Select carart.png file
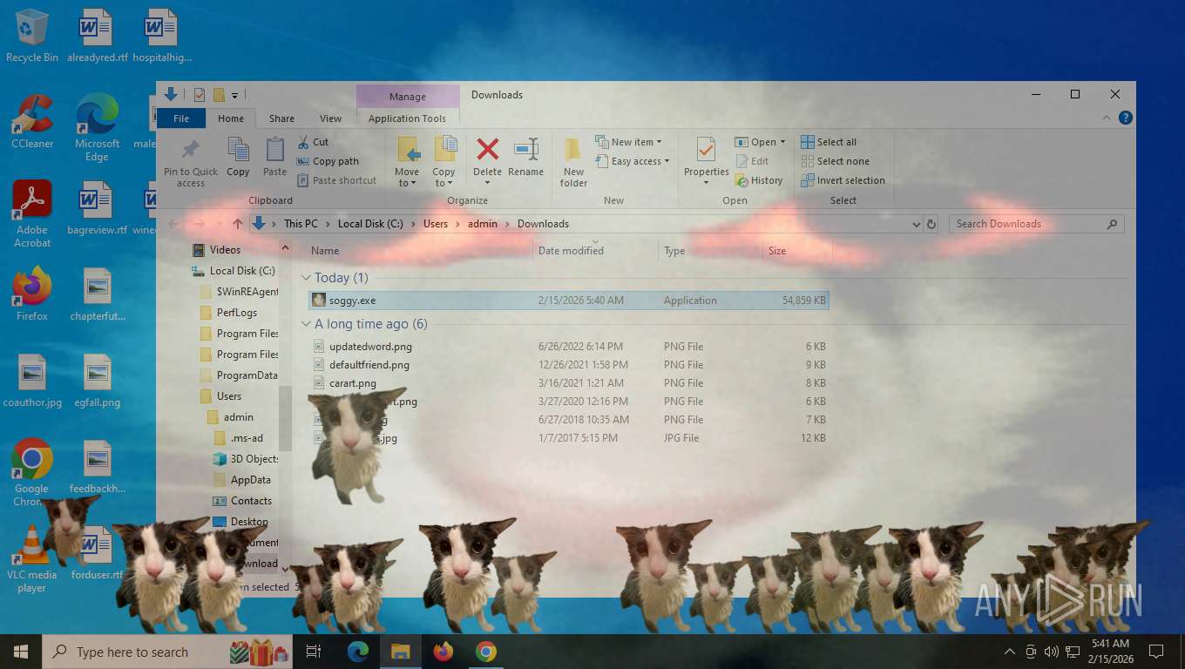Image resolution: width=1185 pixels, height=669 pixels. click(568, 383)
